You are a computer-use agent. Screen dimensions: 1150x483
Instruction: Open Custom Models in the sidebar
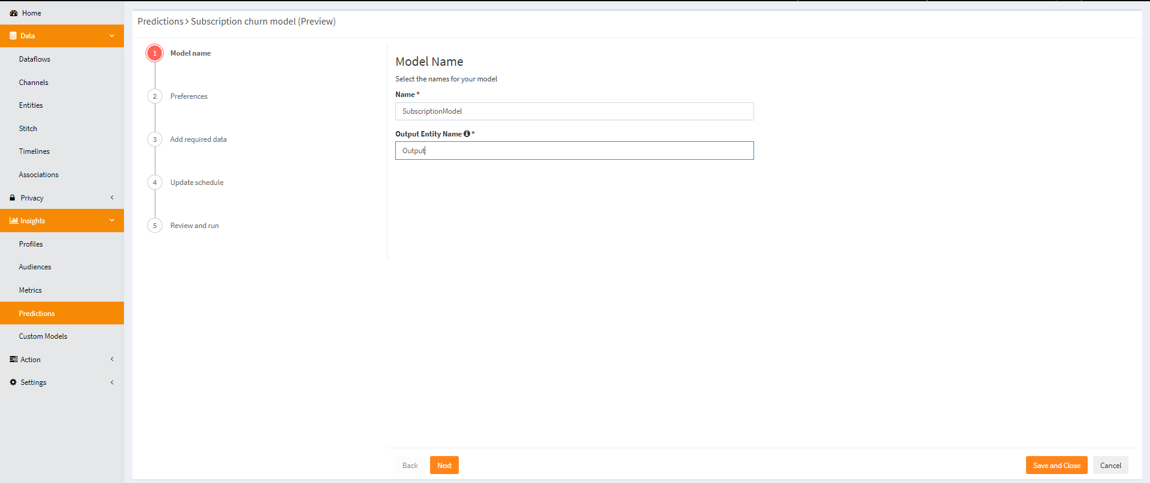[43, 336]
